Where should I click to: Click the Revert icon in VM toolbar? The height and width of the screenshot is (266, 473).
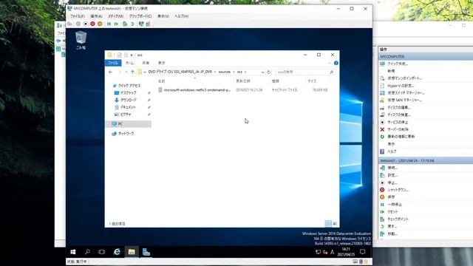(132, 24)
